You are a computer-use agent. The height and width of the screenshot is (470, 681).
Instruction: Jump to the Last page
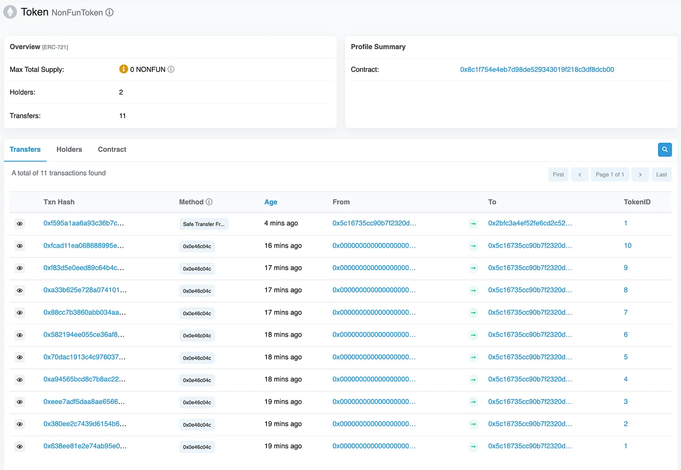click(x=662, y=175)
